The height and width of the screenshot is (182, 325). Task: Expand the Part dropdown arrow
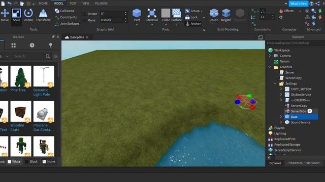coord(137,25)
